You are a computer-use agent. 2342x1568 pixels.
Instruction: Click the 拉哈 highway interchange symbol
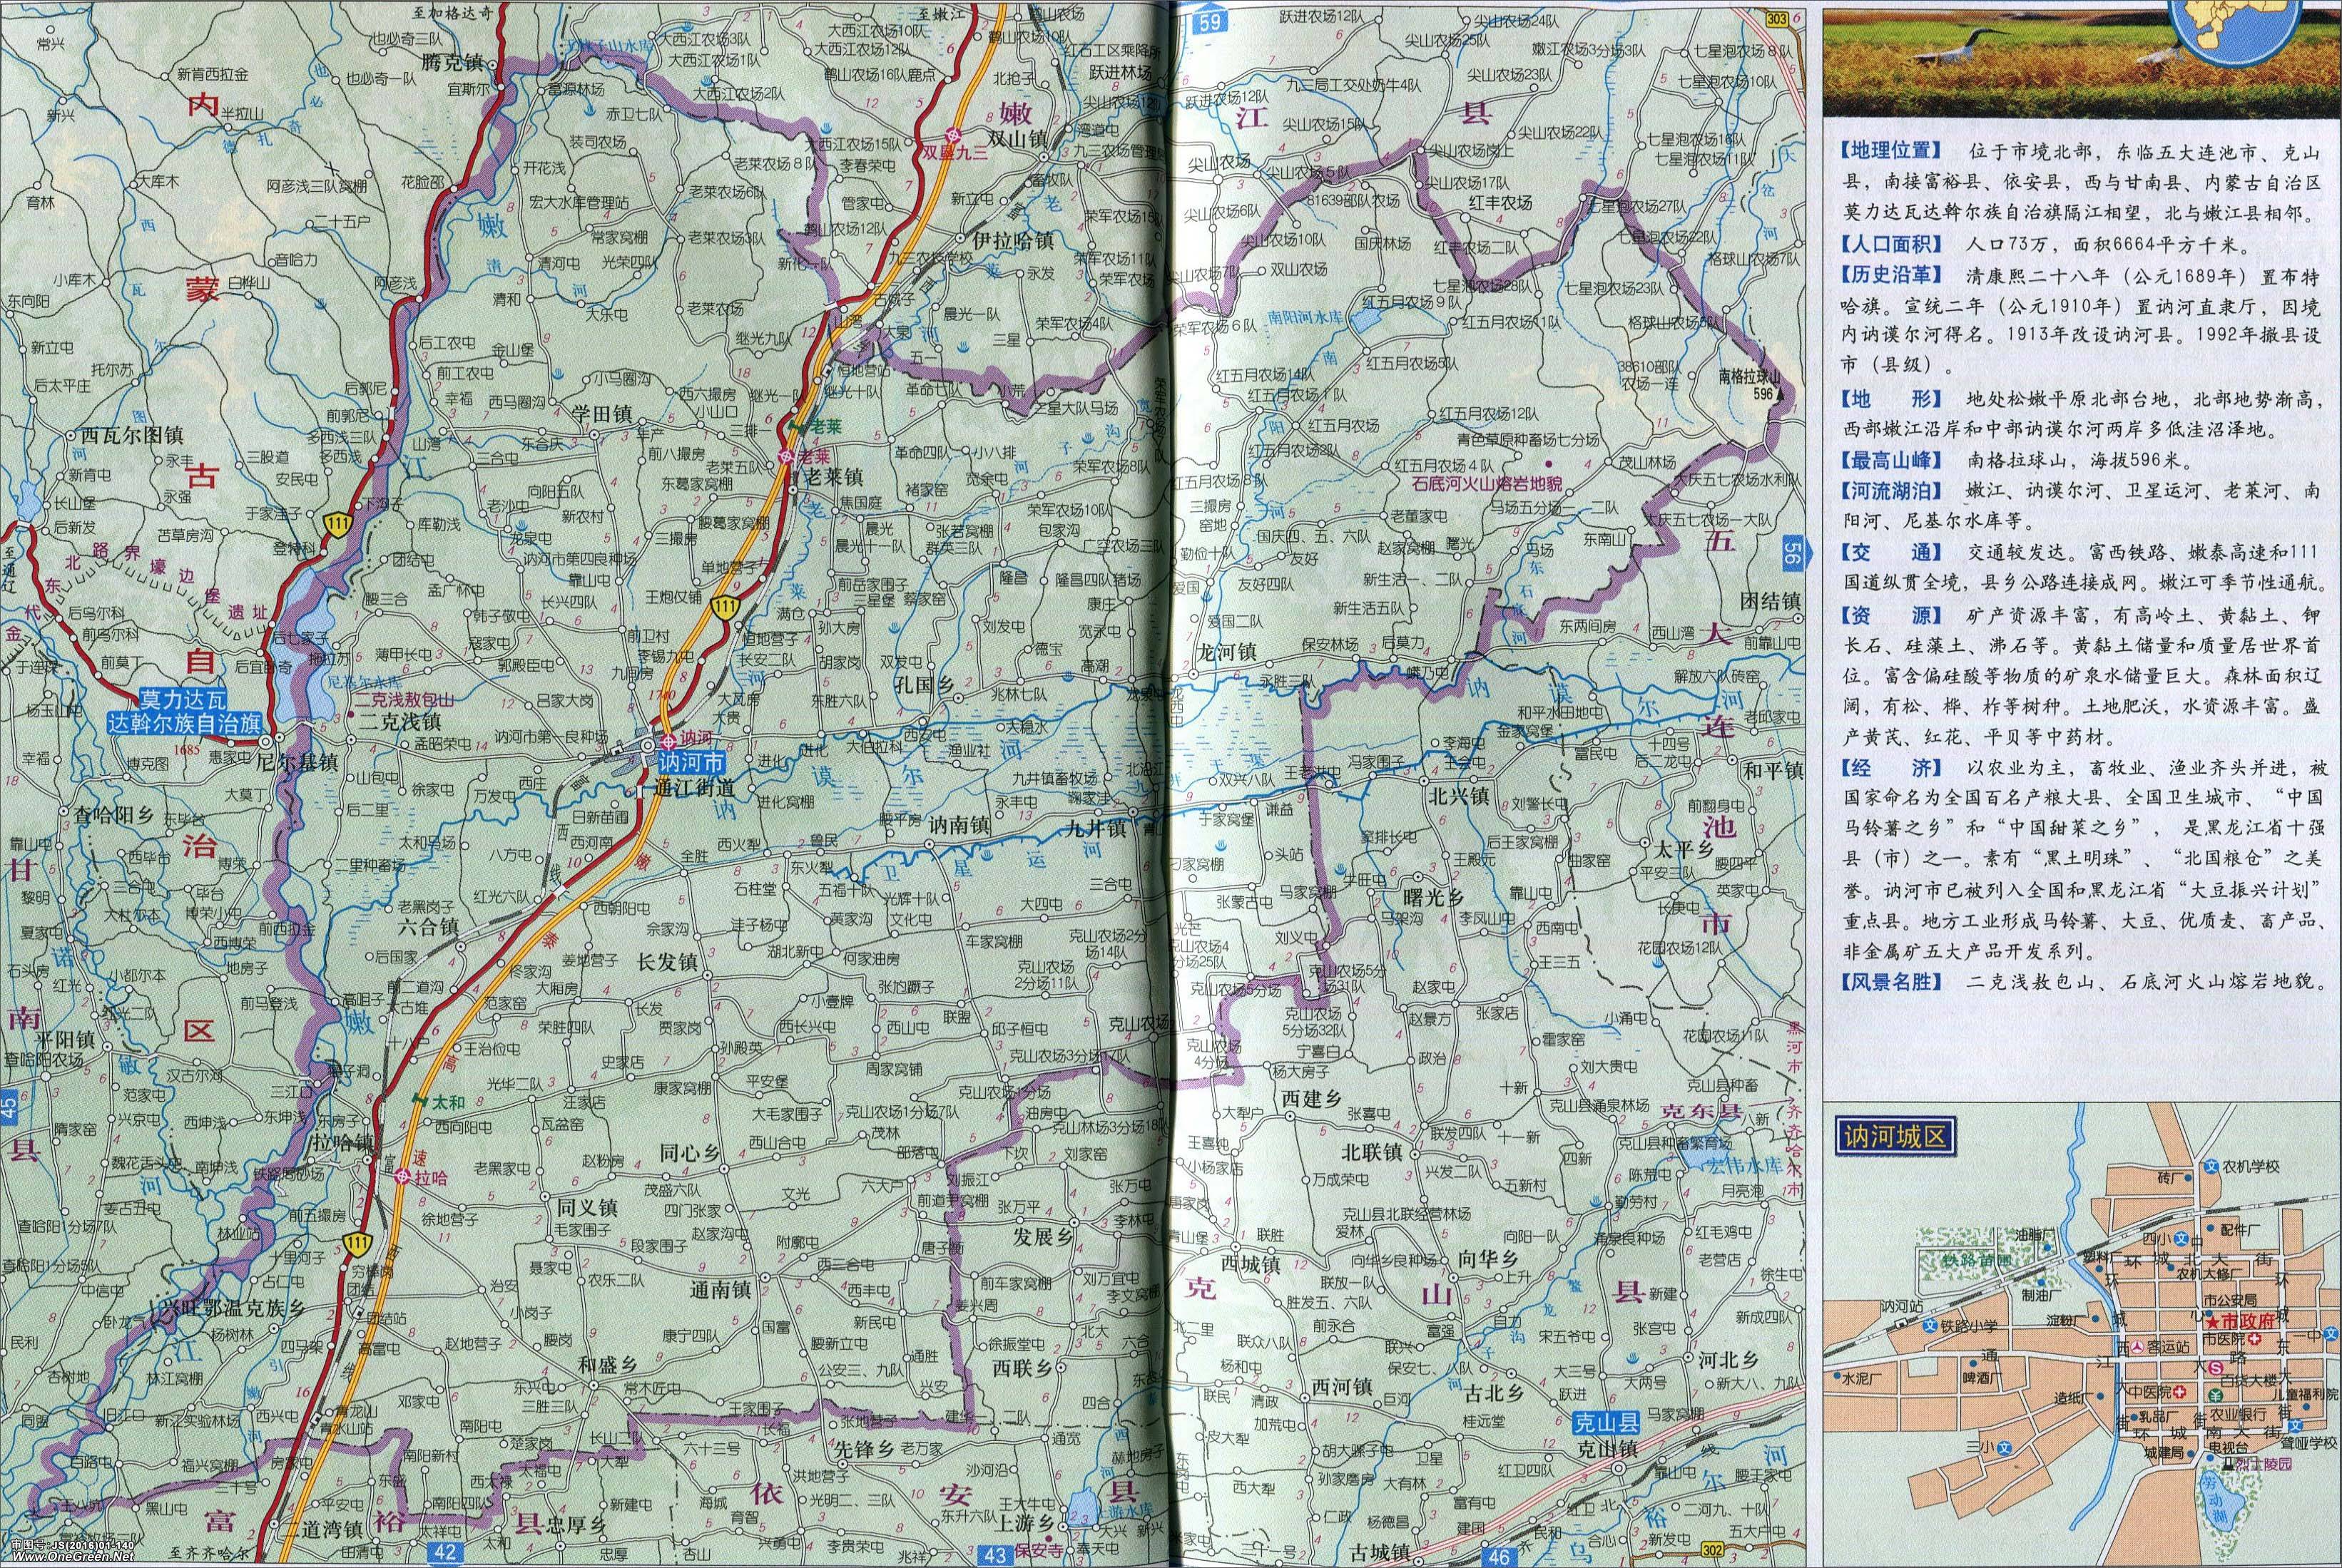[403, 1177]
